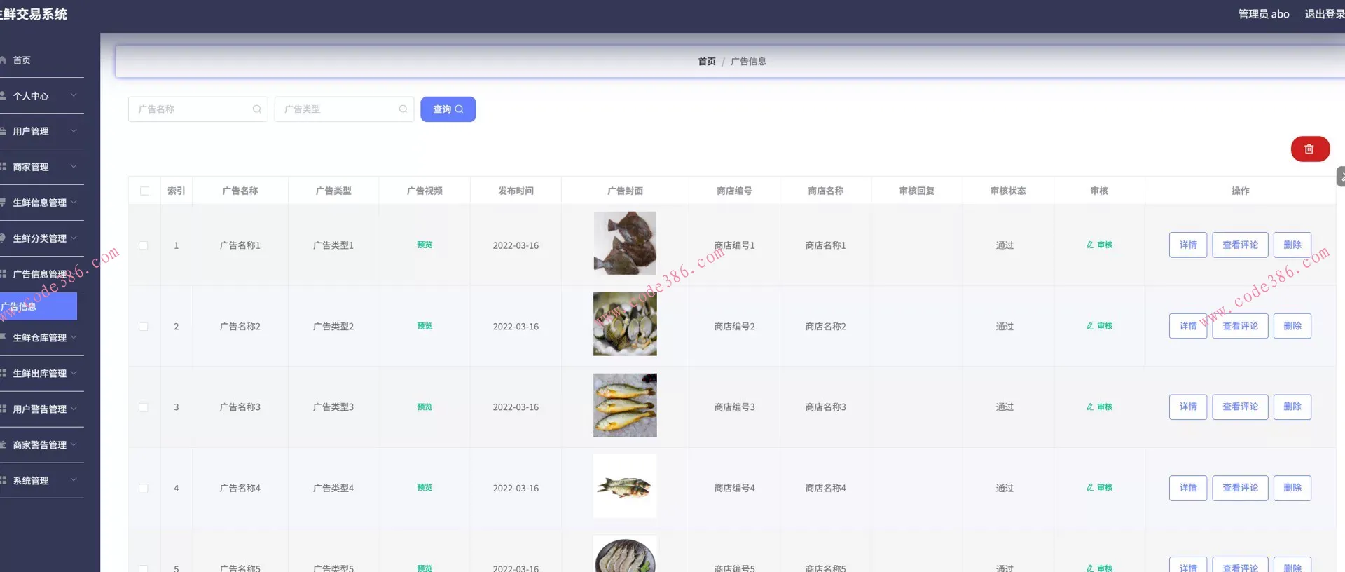1345x572 pixels.
Task: Check the checkbox for row 广告名称1
Action: (x=144, y=245)
